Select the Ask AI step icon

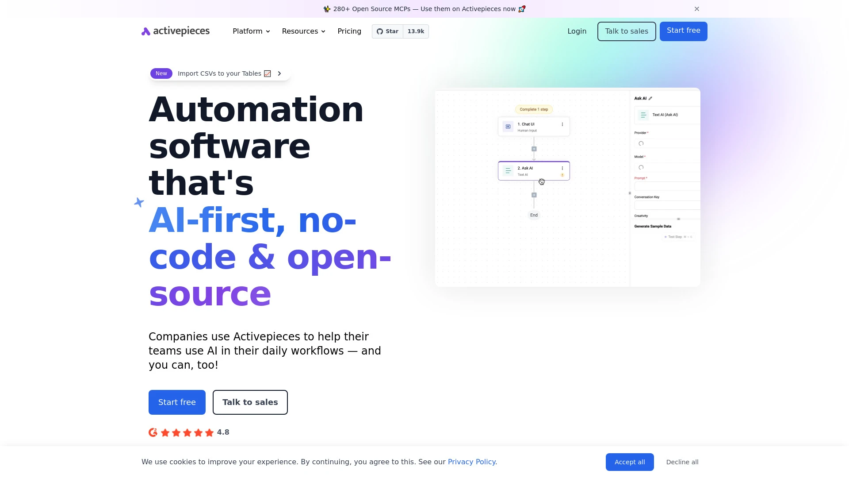[508, 170]
